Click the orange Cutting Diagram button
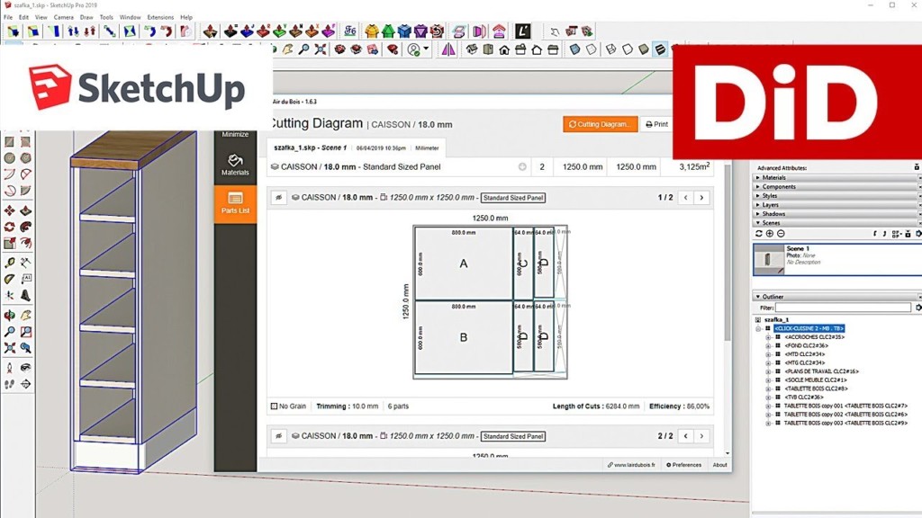The height and width of the screenshot is (518, 922). pyautogui.click(x=600, y=124)
